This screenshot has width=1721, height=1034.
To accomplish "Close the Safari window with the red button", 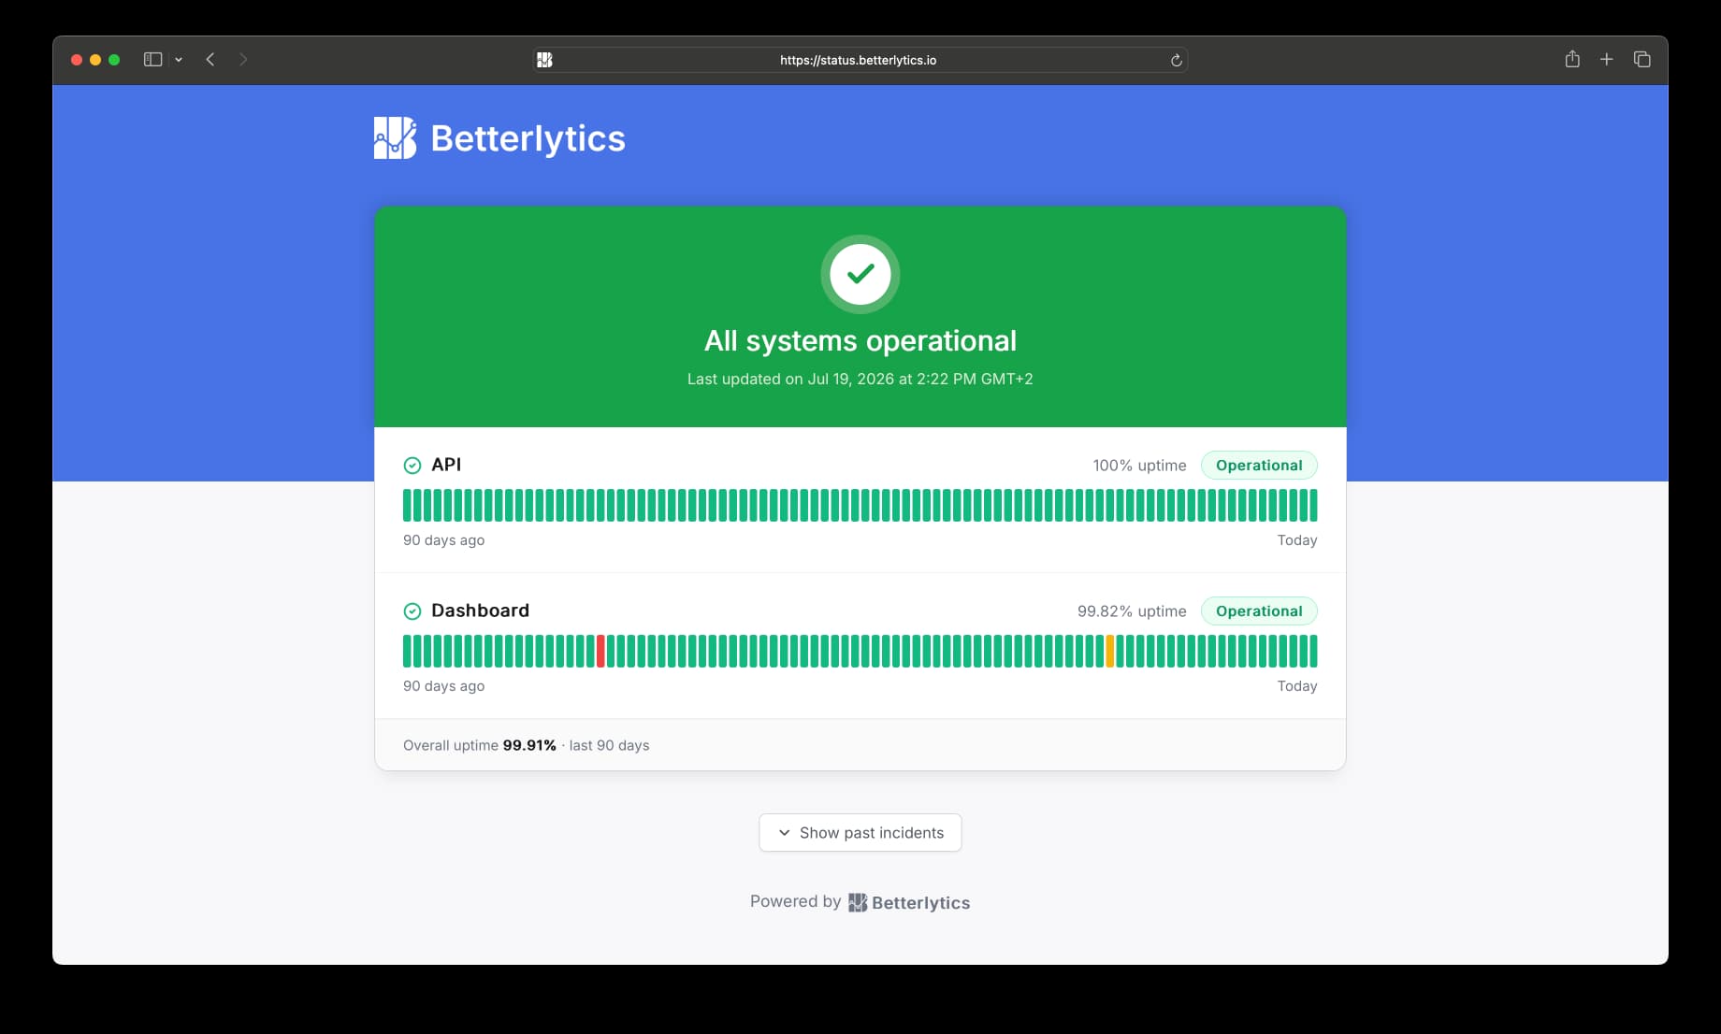I will pyautogui.click(x=77, y=60).
